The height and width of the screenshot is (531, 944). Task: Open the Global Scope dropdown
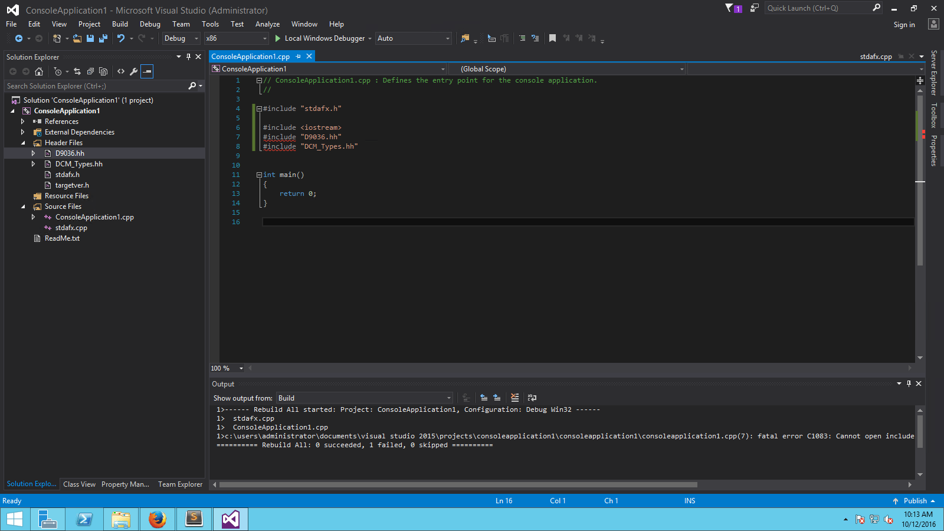(567, 69)
